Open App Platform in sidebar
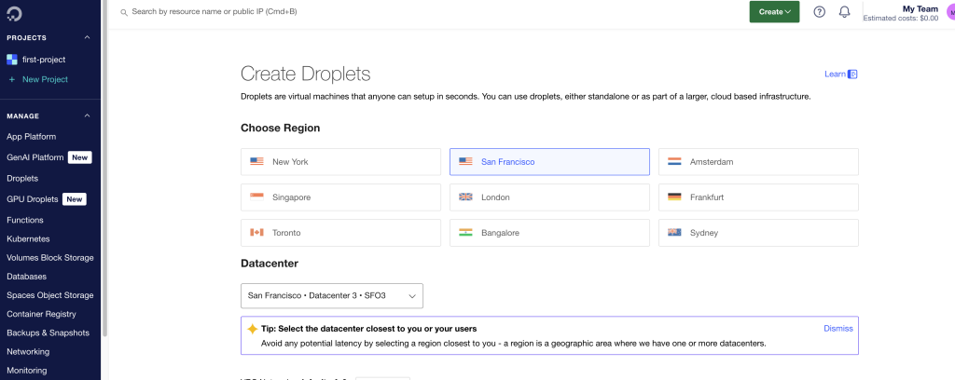 (x=31, y=137)
